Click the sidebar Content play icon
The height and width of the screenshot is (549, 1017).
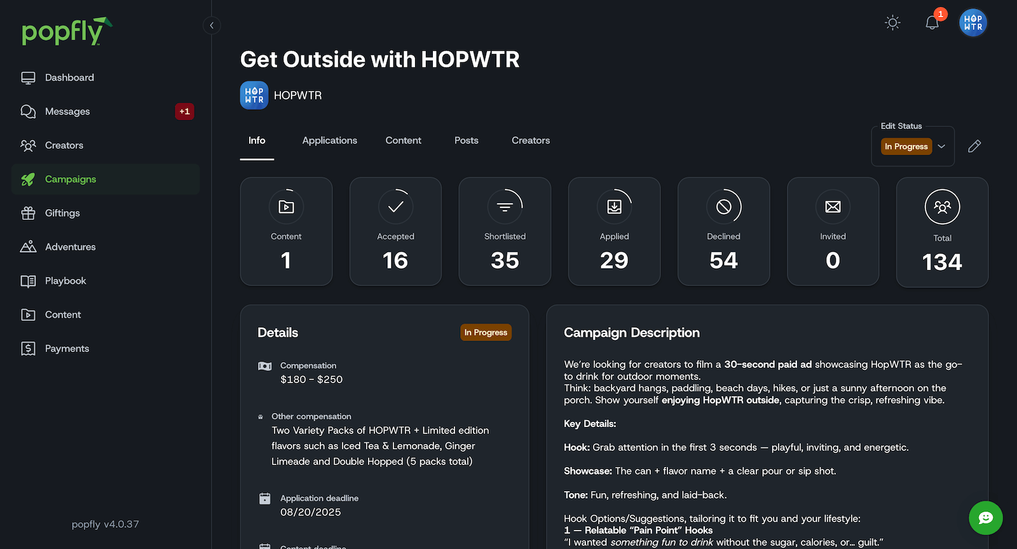(x=28, y=315)
